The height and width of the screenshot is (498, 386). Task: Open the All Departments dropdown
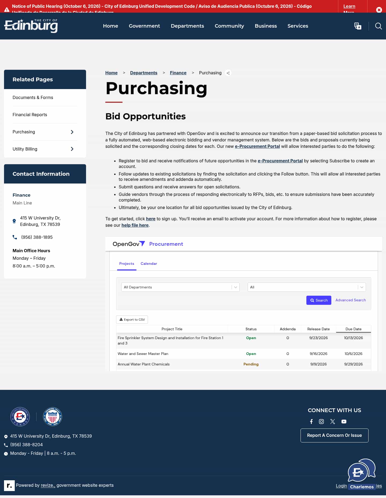click(180, 287)
